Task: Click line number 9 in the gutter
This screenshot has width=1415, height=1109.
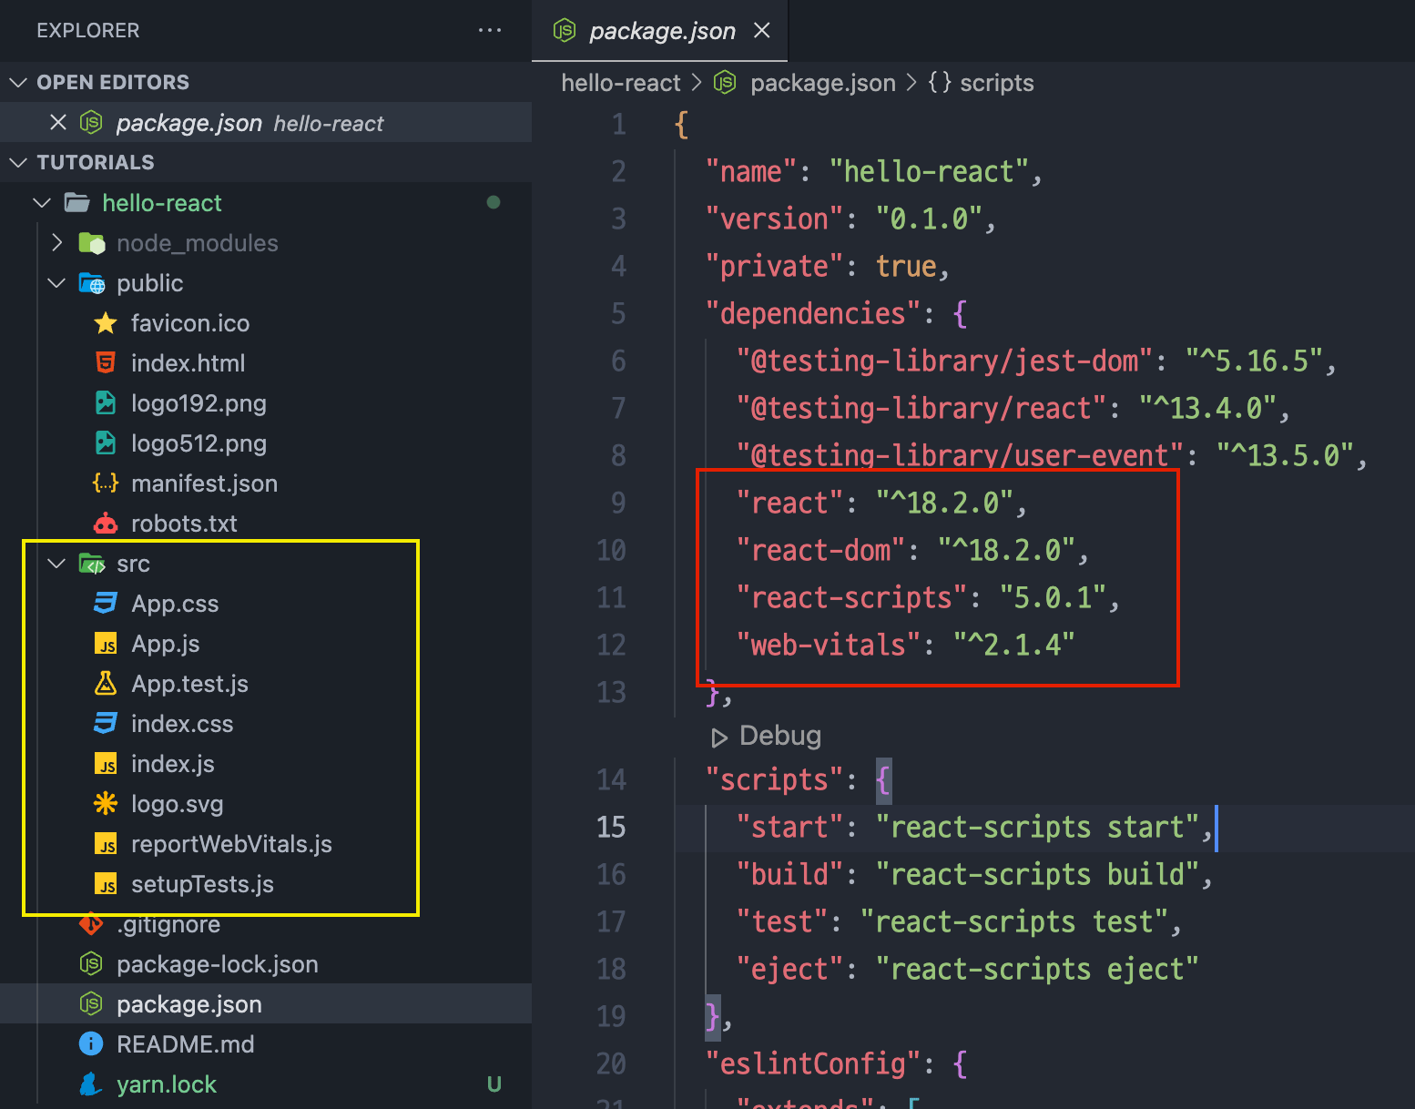Action: [618, 503]
